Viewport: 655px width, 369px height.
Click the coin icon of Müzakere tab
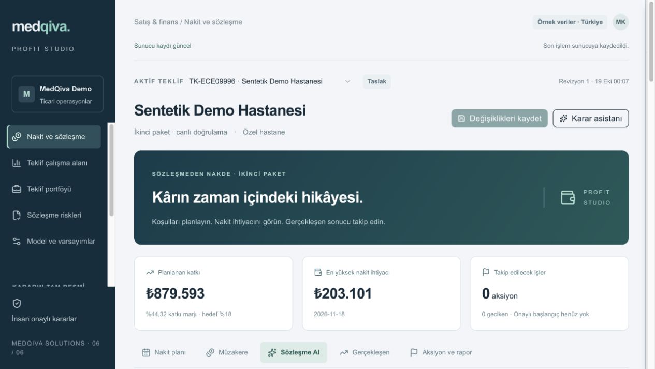210,352
